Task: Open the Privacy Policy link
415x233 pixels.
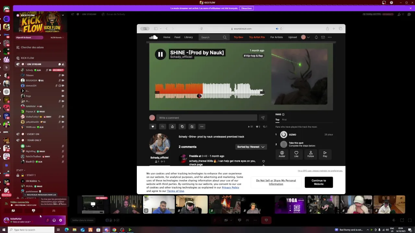Action: [x=231, y=187]
